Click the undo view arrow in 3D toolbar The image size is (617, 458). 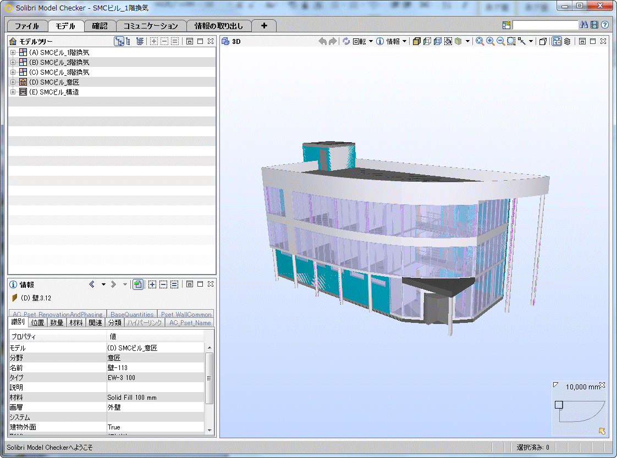tap(322, 41)
